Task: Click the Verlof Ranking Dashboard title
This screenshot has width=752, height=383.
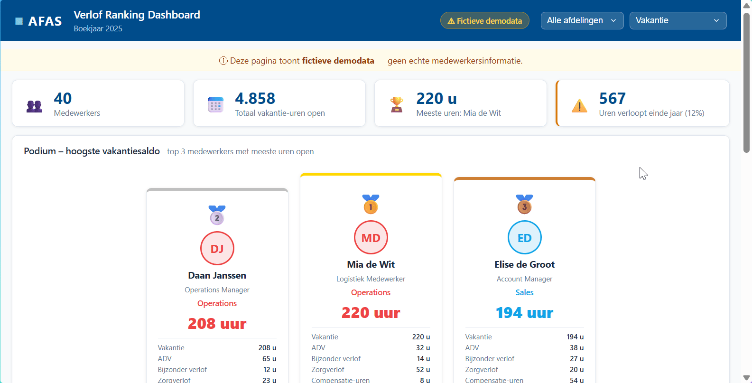Action: click(137, 15)
